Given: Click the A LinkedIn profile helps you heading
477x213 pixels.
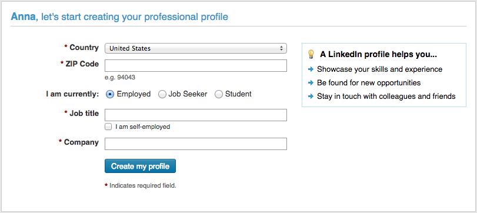Looking at the screenshot, I should tap(378, 55).
